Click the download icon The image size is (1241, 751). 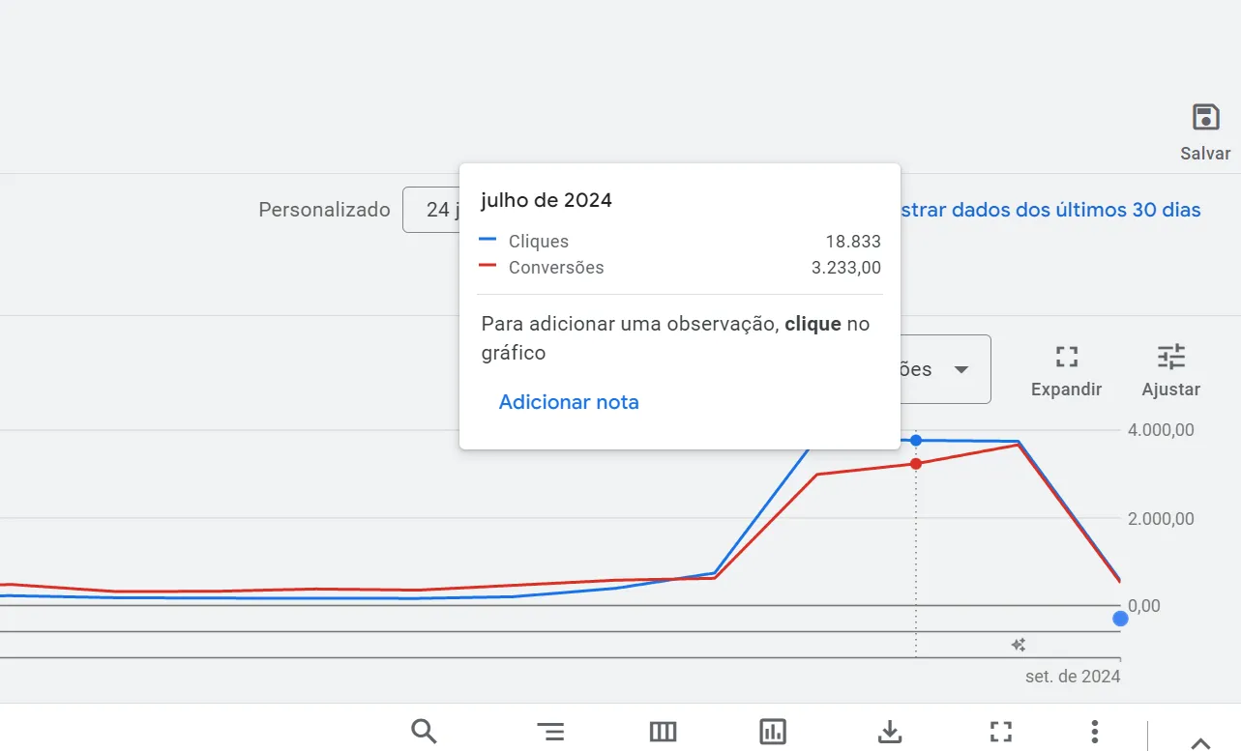(889, 732)
